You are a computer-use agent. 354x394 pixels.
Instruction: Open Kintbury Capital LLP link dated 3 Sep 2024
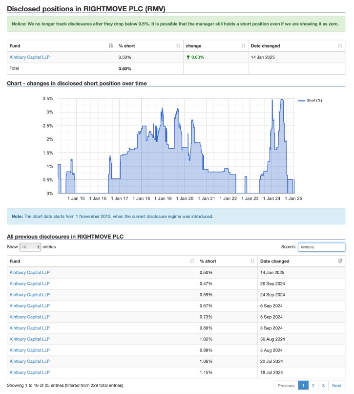[x=30, y=328]
